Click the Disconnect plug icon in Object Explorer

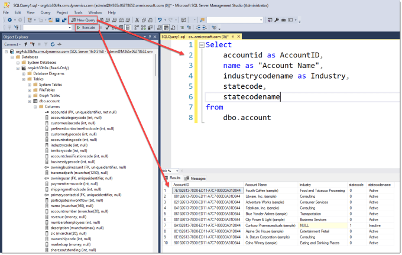pyautogui.click(x=33, y=44)
